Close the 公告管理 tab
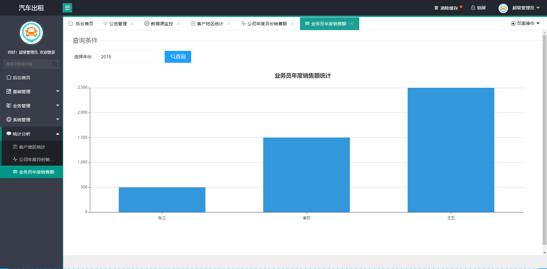This screenshot has height=269, width=547. (132, 24)
